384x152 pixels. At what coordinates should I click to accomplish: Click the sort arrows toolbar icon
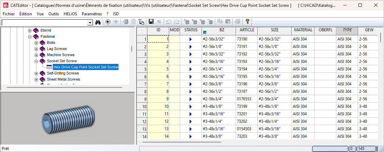pos(159,22)
